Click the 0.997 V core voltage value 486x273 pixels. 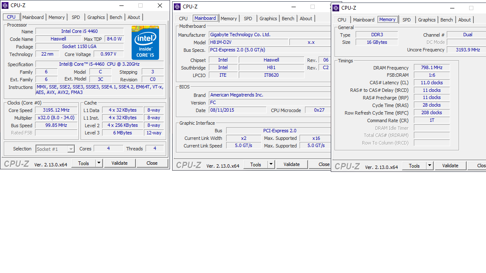[108, 54]
